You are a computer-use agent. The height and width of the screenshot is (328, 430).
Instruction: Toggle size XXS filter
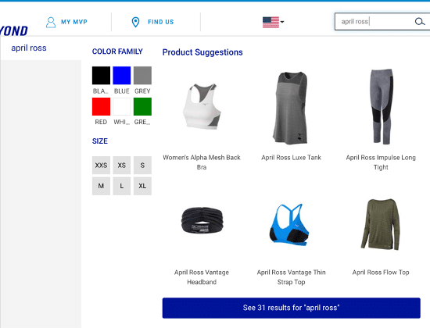point(101,166)
